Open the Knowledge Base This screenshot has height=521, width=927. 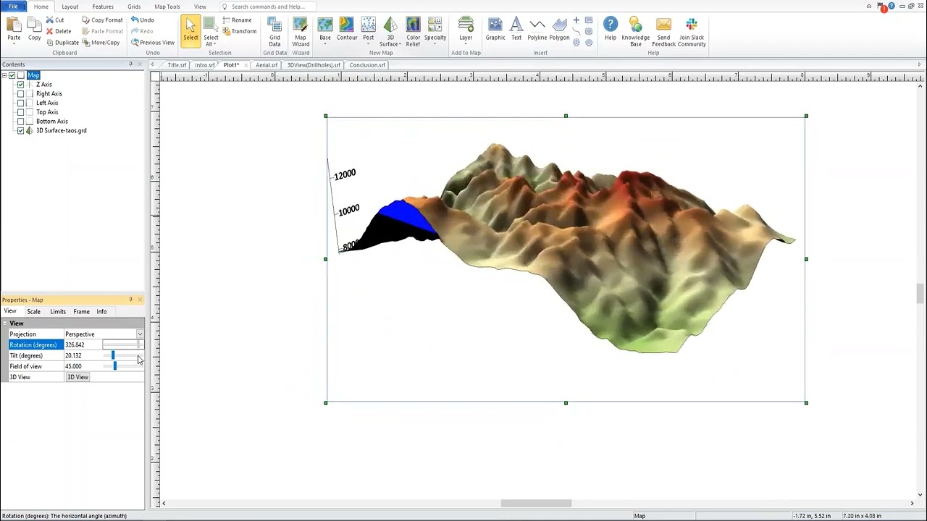[635, 32]
